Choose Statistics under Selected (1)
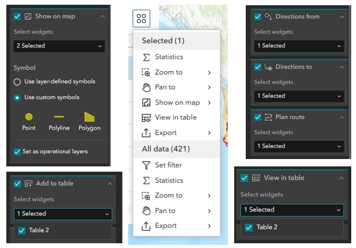The height and width of the screenshot is (248, 356). 176,57
